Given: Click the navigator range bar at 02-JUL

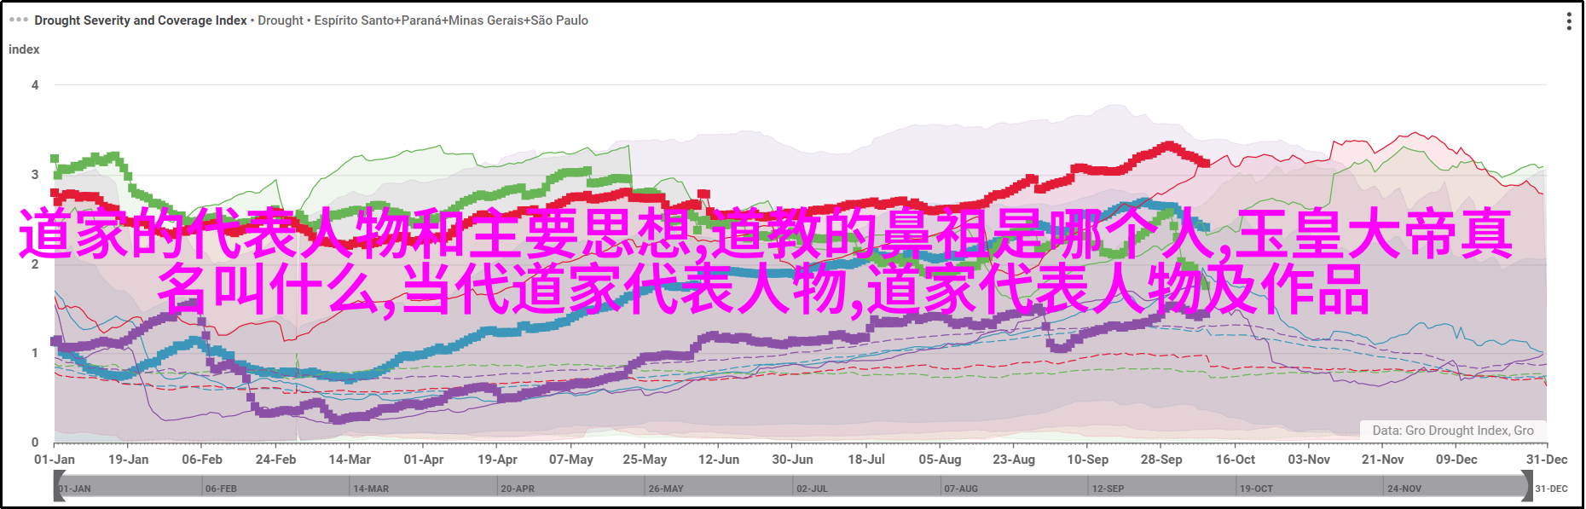Looking at the screenshot, I should click(x=812, y=489).
